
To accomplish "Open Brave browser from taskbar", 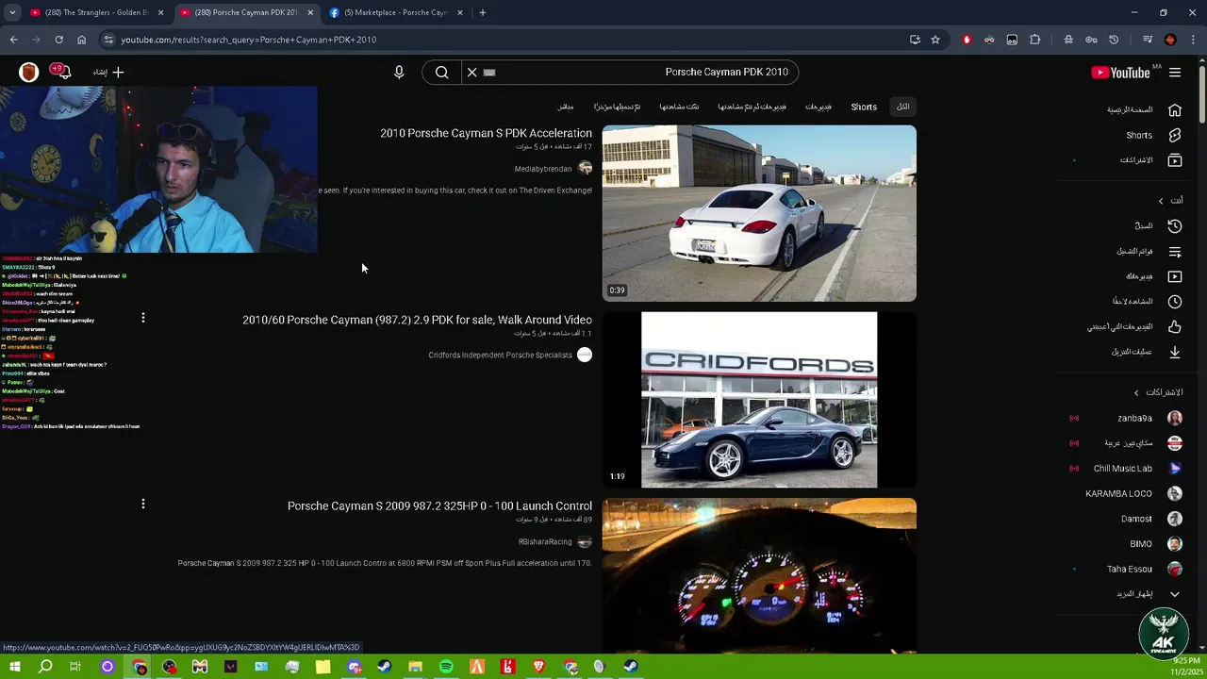I will point(538,667).
